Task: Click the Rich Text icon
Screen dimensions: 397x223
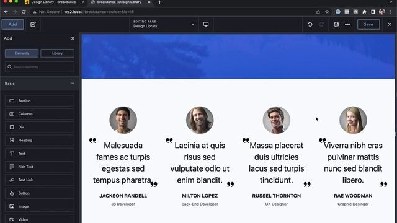Action: pyautogui.click(x=12, y=167)
